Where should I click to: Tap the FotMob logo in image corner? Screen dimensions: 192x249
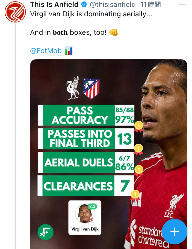click(46, 232)
